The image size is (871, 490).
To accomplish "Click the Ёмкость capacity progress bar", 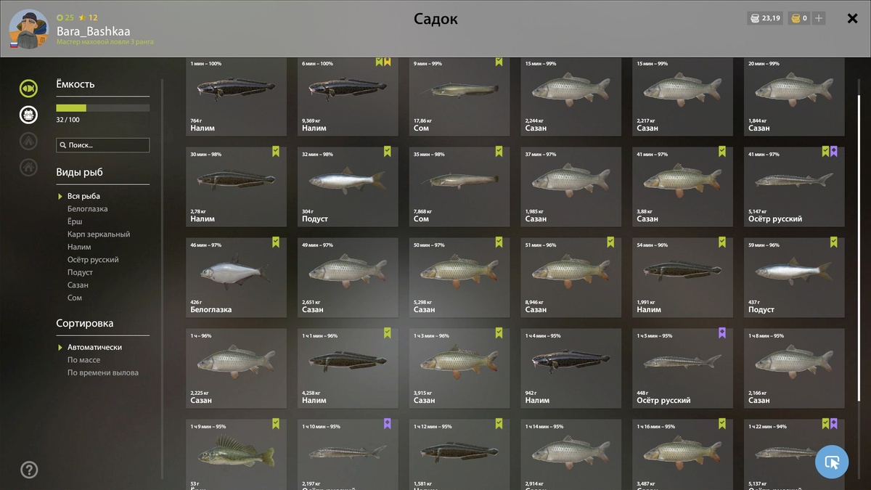I will [x=103, y=108].
